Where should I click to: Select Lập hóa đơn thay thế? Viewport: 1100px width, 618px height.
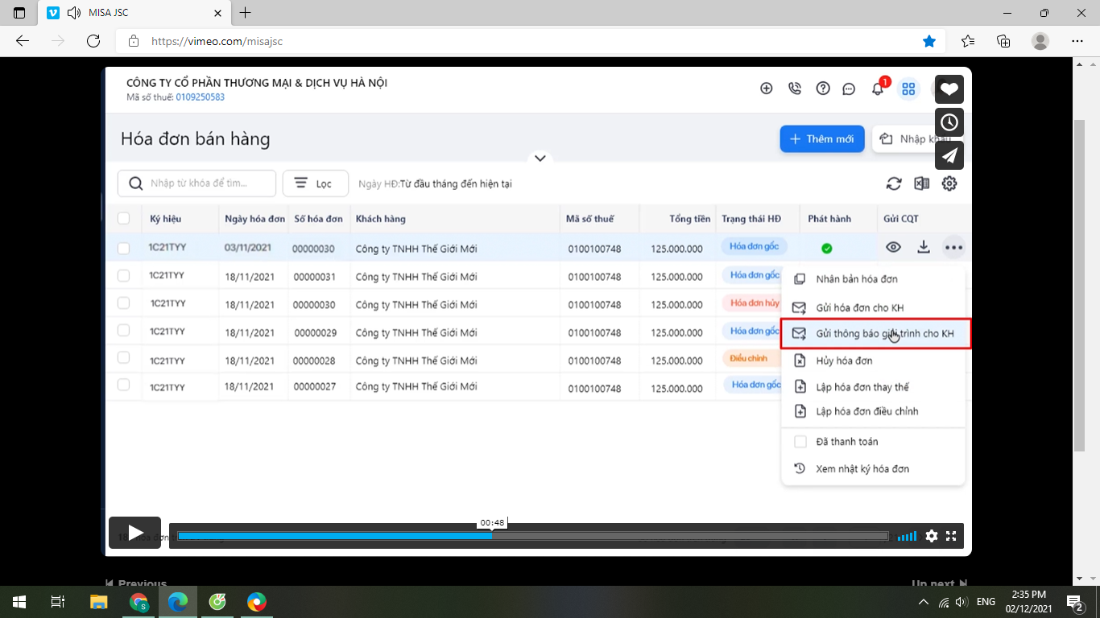tap(873, 387)
